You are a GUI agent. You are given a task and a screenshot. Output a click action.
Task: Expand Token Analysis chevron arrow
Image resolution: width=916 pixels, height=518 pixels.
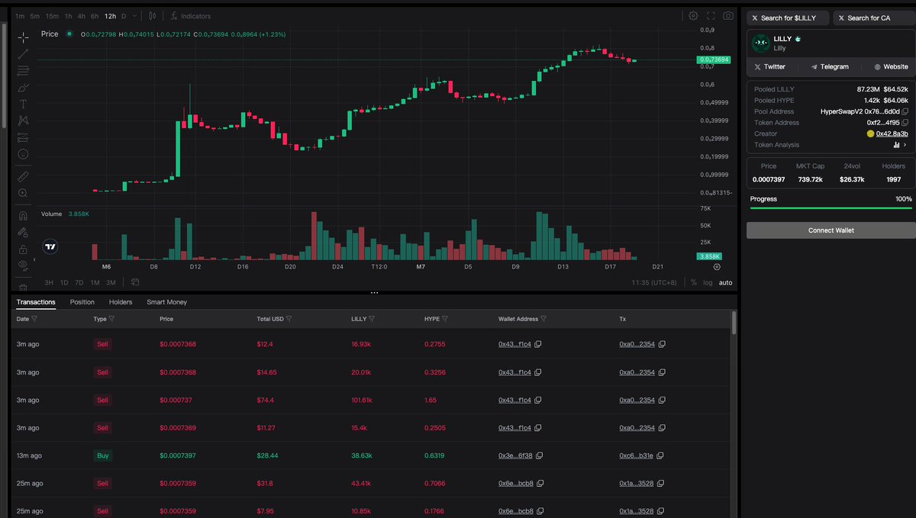(x=905, y=145)
